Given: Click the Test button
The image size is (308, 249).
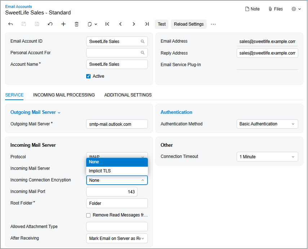Looking at the screenshot, I should (162, 24).
